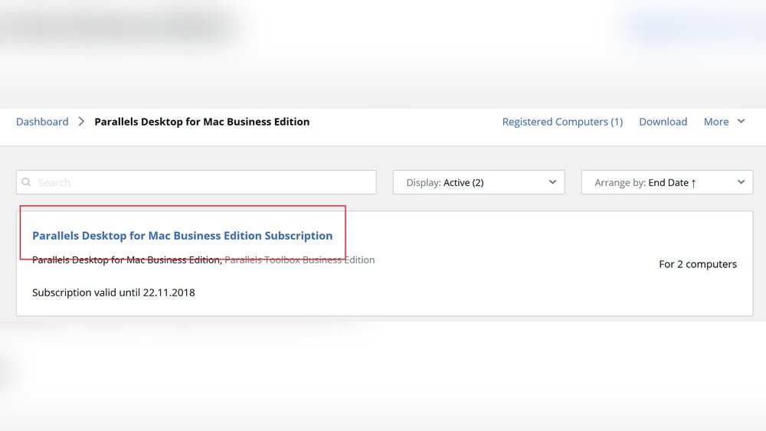This screenshot has width=766, height=431.
Task: Click the breadcrumb separator arrow icon
Action: tap(81, 122)
